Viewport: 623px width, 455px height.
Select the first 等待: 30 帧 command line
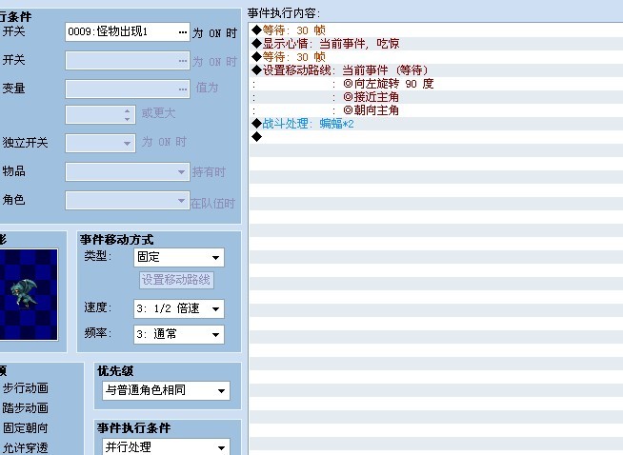pos(436,30)
